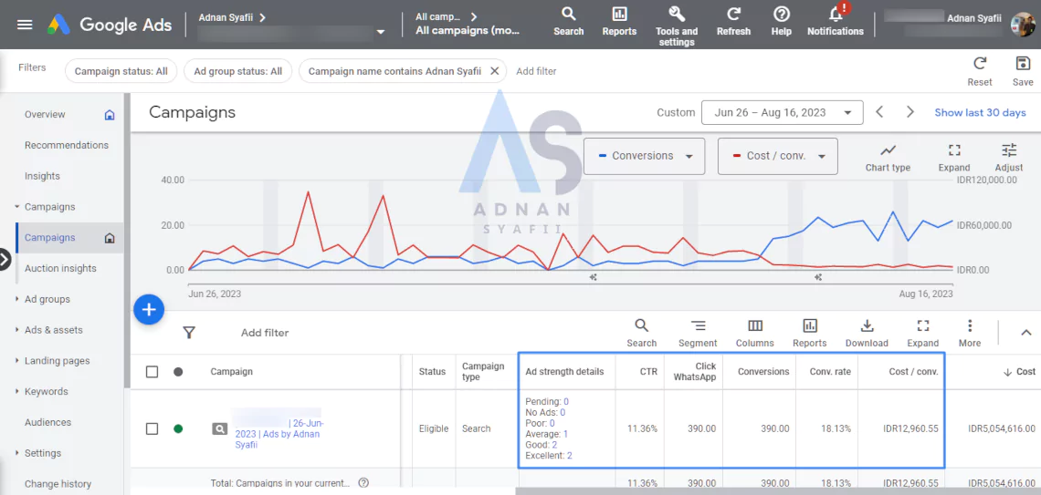
Task: Save the current filter set
Action: tap(1023, 72)
